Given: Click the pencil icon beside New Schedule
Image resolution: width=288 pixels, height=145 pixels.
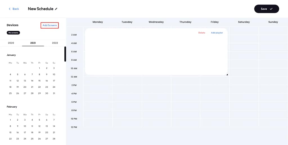Looking at the screenshot, I should (56, 9).
